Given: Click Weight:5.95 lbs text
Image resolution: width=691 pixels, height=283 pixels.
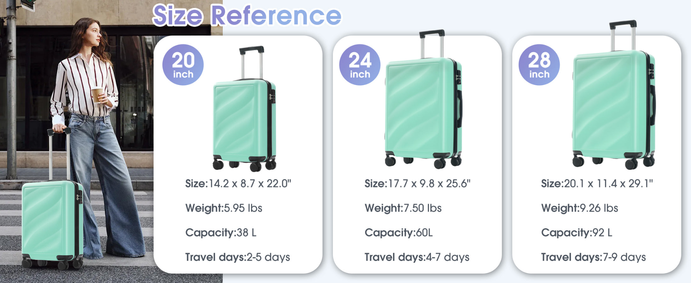Looking at the screenshot, I should click(224, 208).
